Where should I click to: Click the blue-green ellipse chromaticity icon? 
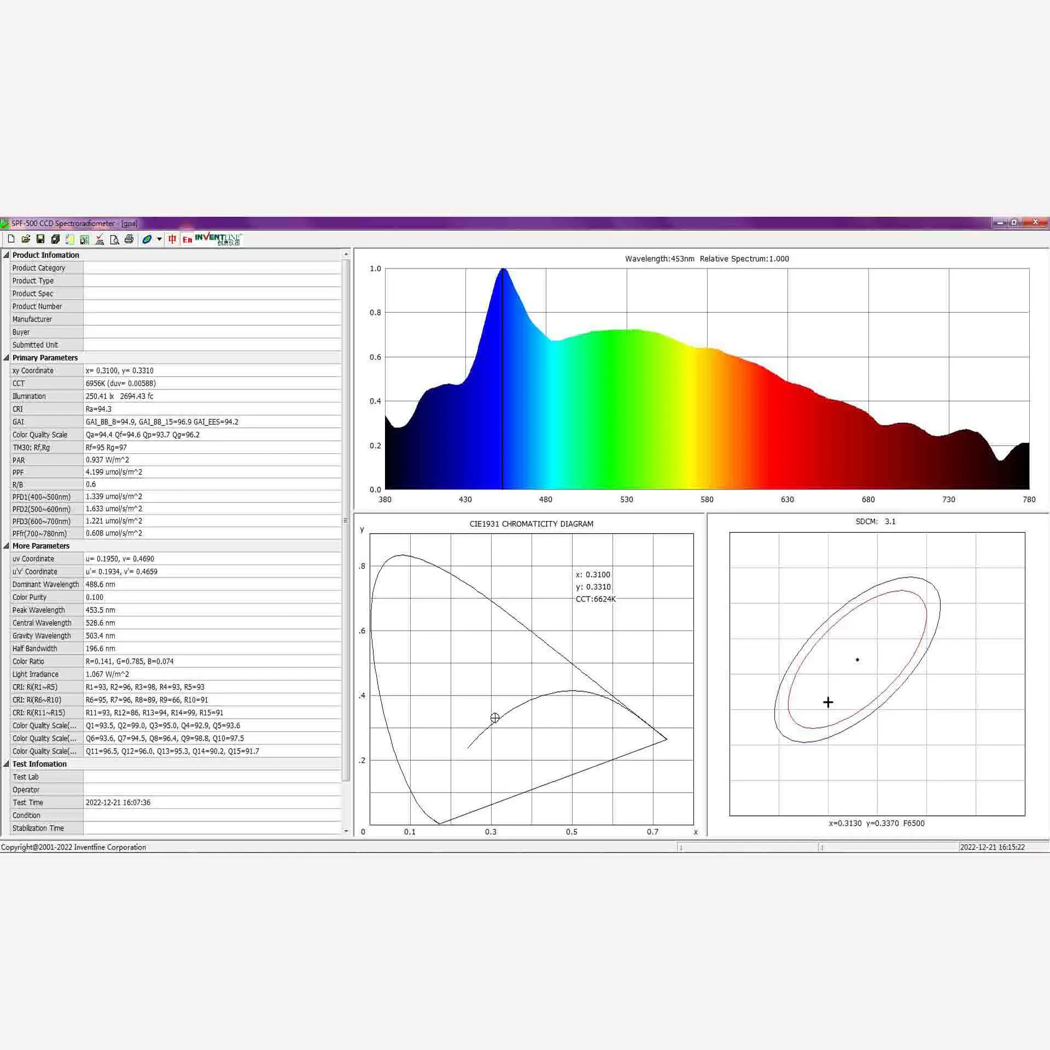(147, 239)
